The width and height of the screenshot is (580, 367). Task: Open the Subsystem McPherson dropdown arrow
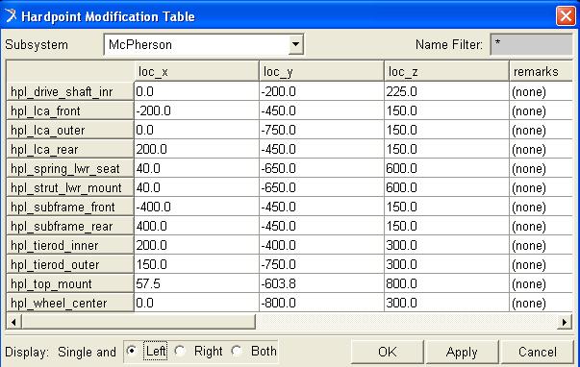pyautogui.click(x=295, y=44)
